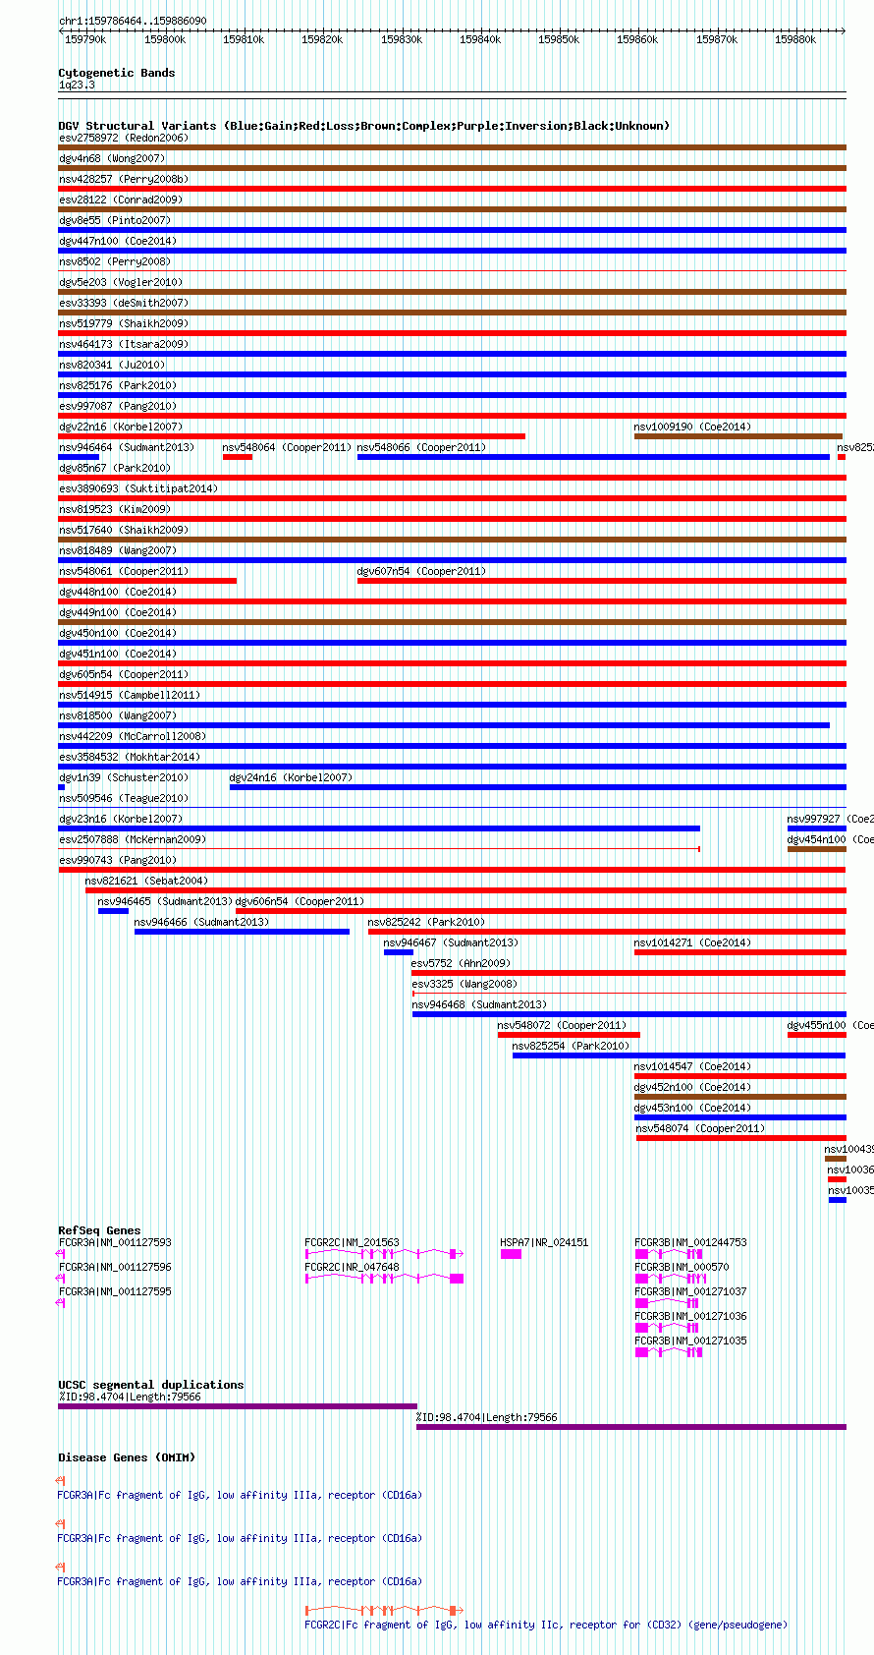The width and height of the screenshot is (874, 1655).
Task: Open the nsv821621 (Sebat2004) variant label
Action: click(146, 881)
